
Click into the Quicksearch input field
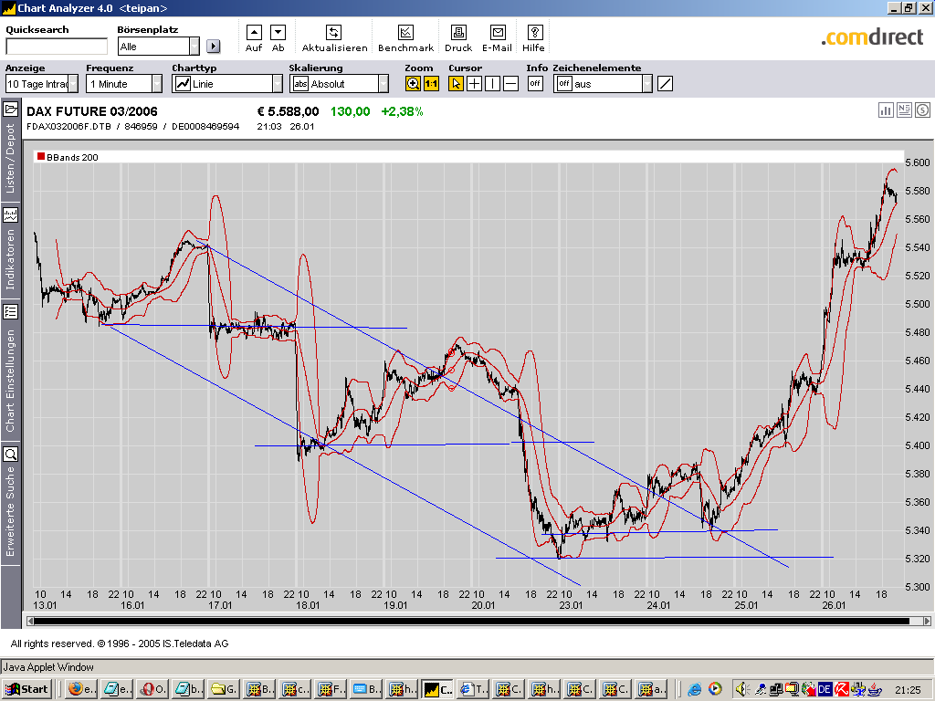click(x=56, y=47)
